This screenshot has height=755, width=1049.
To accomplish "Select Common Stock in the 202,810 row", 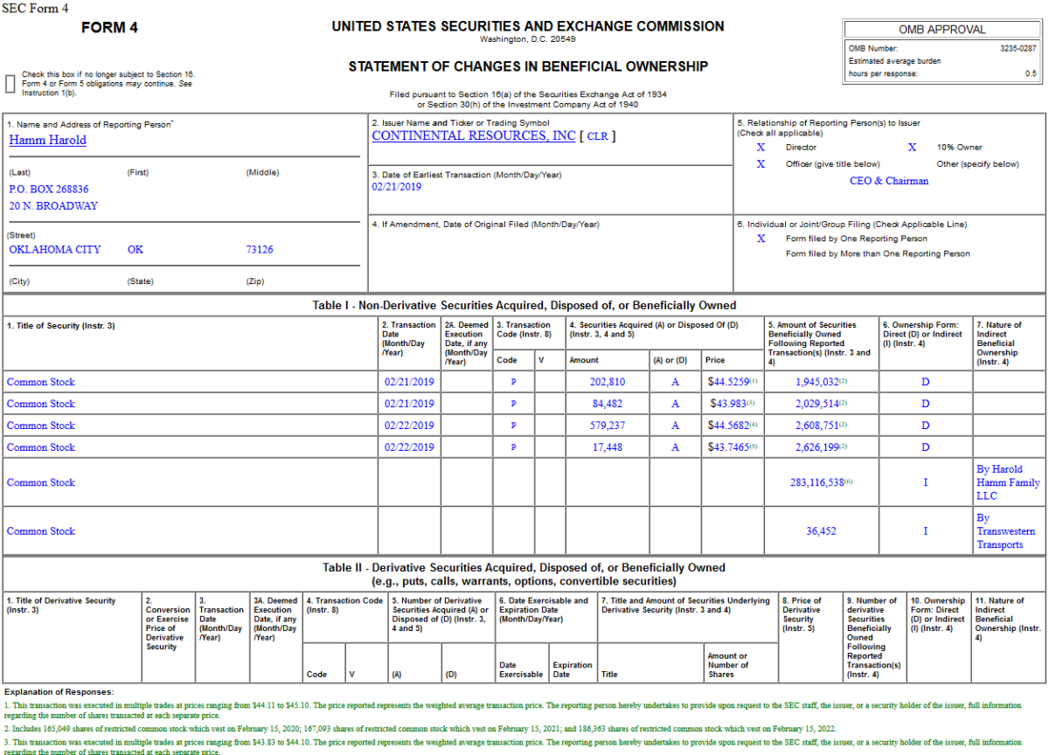I will point(41,382).
